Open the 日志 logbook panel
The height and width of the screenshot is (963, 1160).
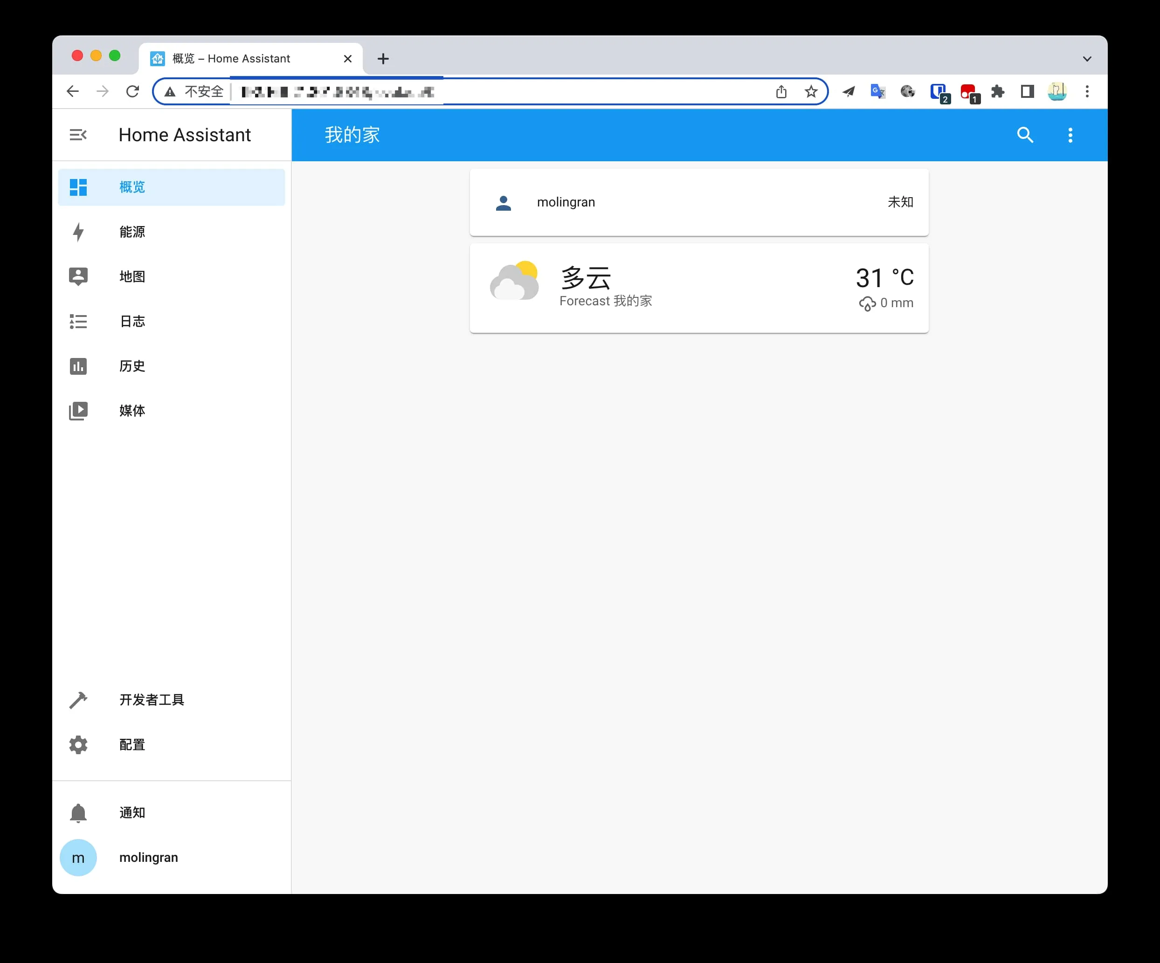[x=132, y=321]
